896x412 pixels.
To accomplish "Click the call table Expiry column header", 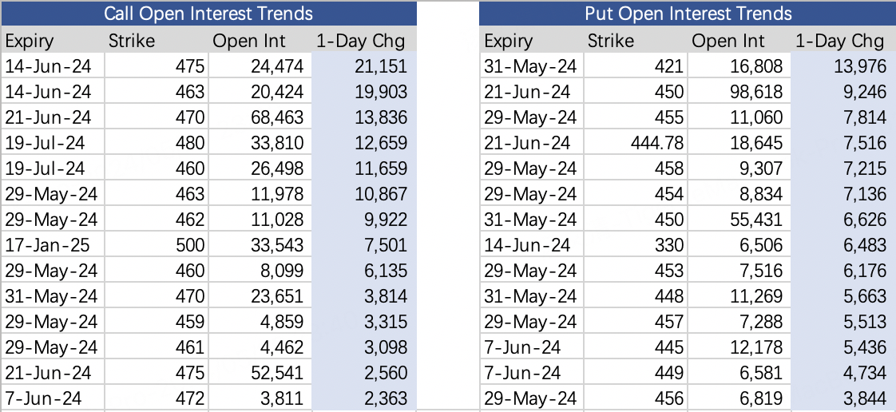I will 54,41.
